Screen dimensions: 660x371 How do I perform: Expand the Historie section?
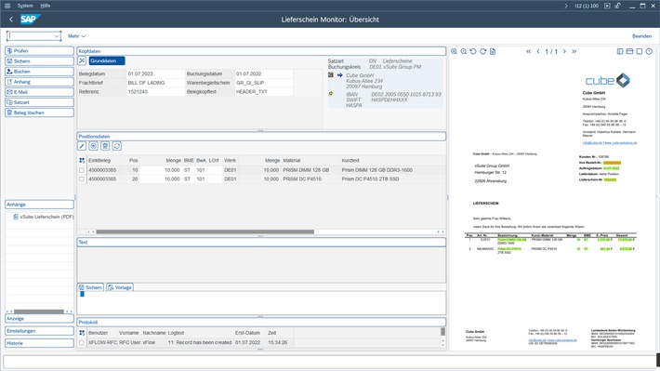40,343
